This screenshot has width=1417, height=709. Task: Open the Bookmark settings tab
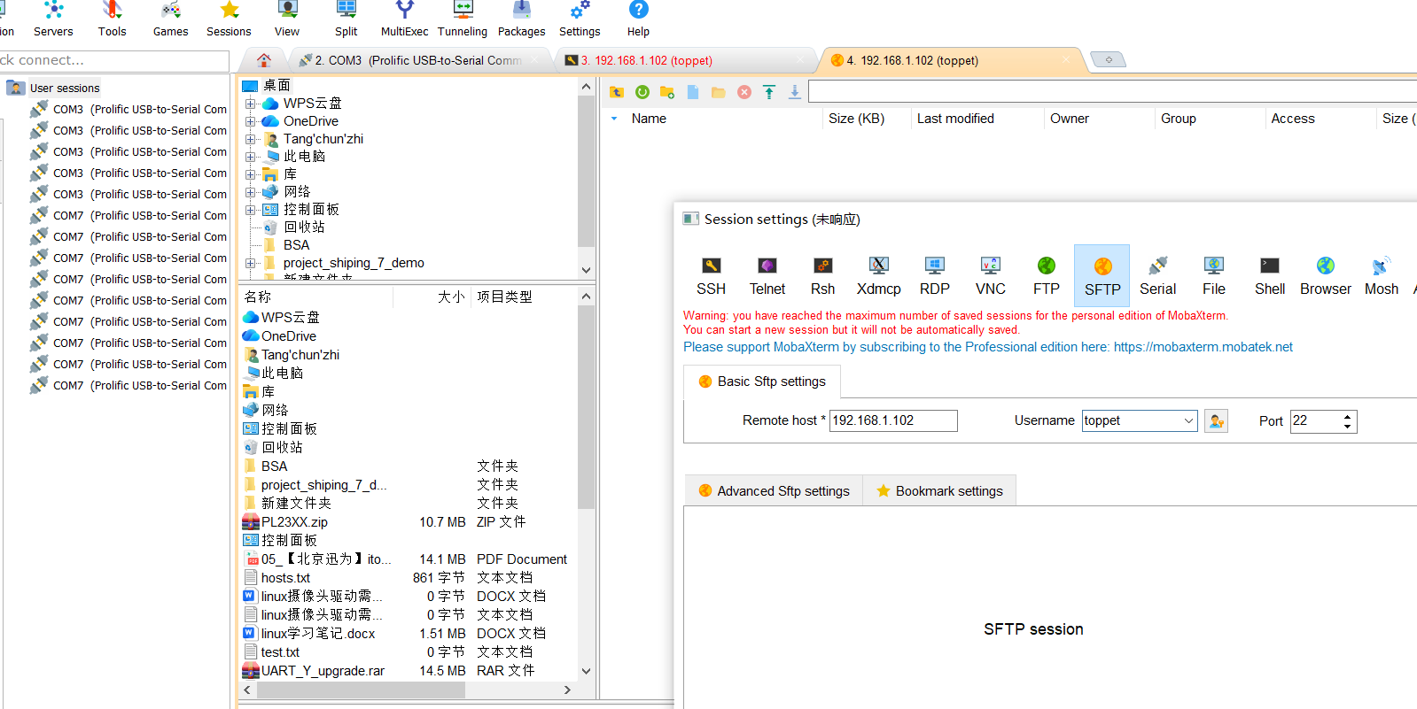[x=939, y=491]
